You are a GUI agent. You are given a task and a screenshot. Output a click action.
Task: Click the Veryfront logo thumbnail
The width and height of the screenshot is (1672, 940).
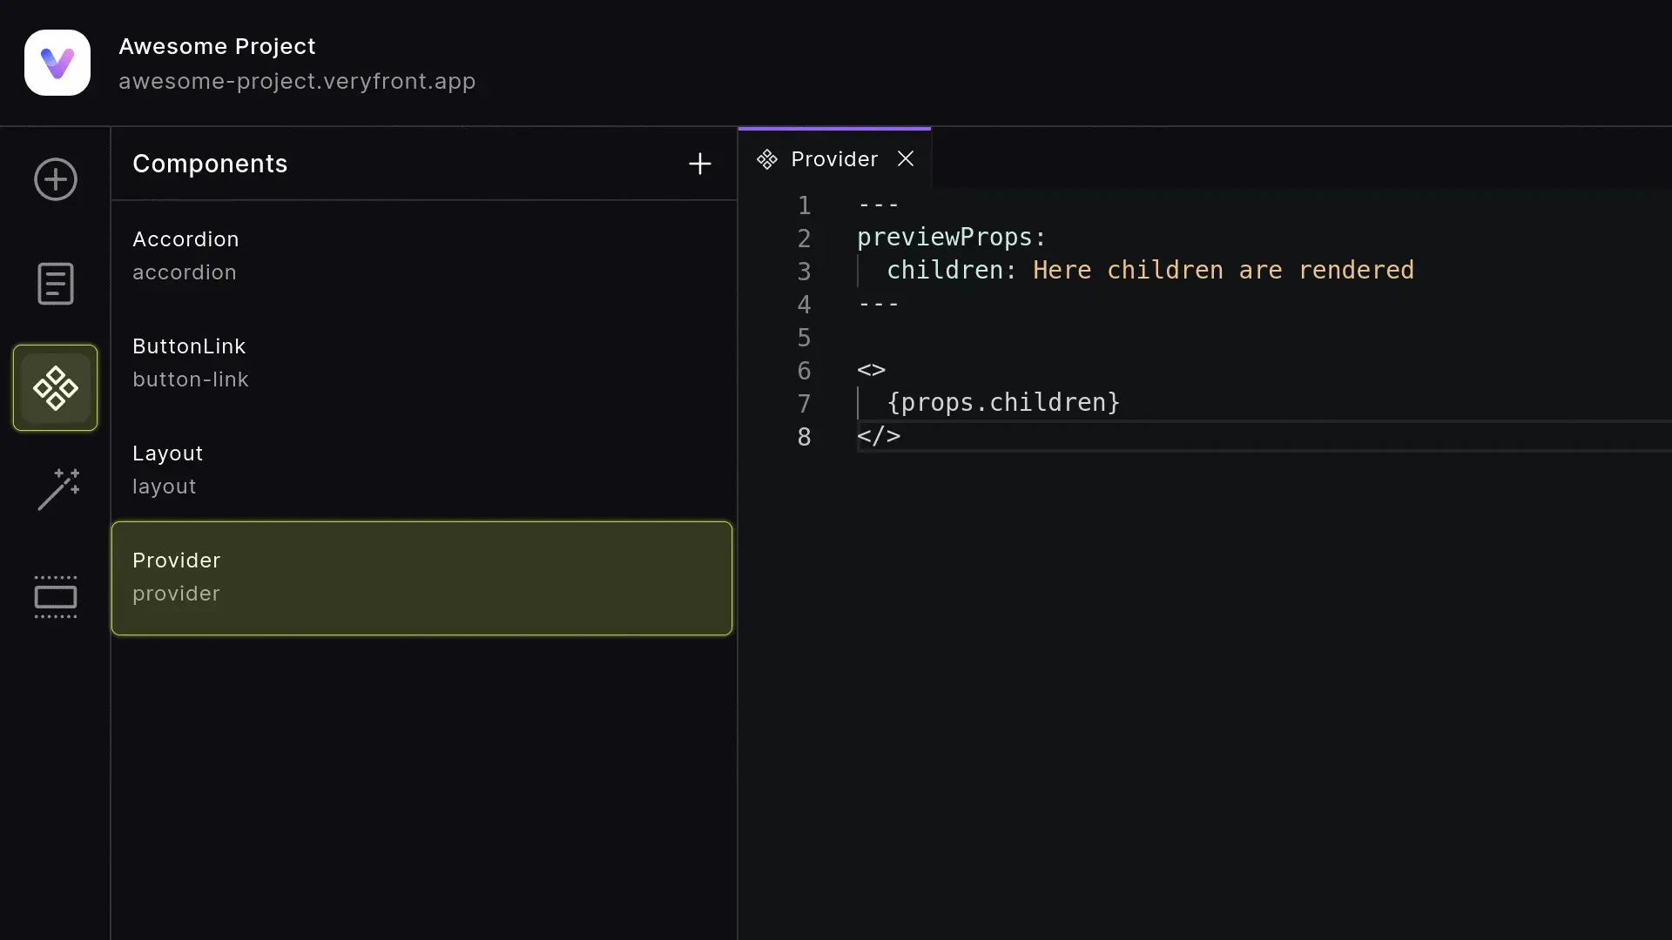57,62
